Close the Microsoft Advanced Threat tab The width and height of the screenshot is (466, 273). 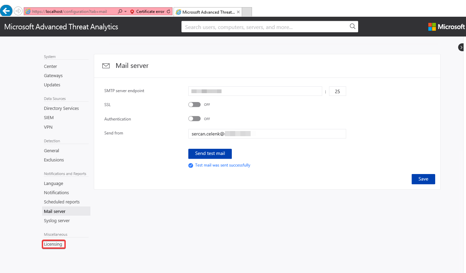point(238,12)
